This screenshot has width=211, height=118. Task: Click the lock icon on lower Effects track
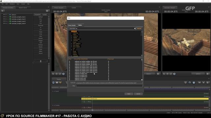point(84,108)
